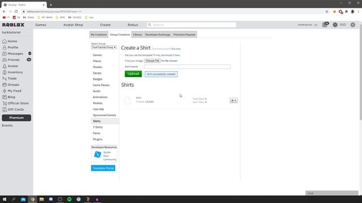Select Meshes in the creations list
The width and height of the screenshot is (362, 203).
[97, 103]
